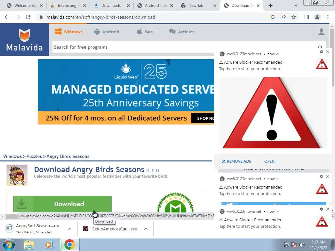
Task: Click the Angry Birds Seasons breadcrumb
Action: [x=68, y=156]
